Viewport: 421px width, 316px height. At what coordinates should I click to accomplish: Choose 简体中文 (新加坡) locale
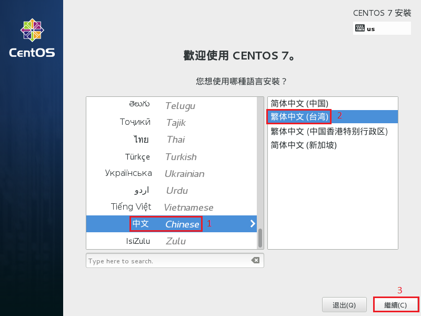(x=333, y=145)
